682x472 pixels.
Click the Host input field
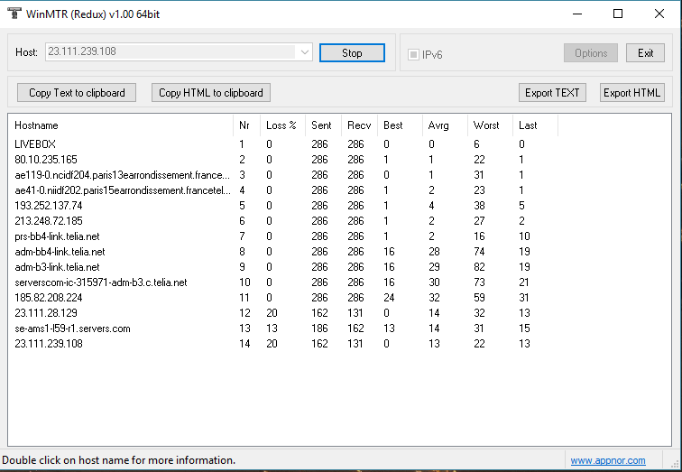170,52
